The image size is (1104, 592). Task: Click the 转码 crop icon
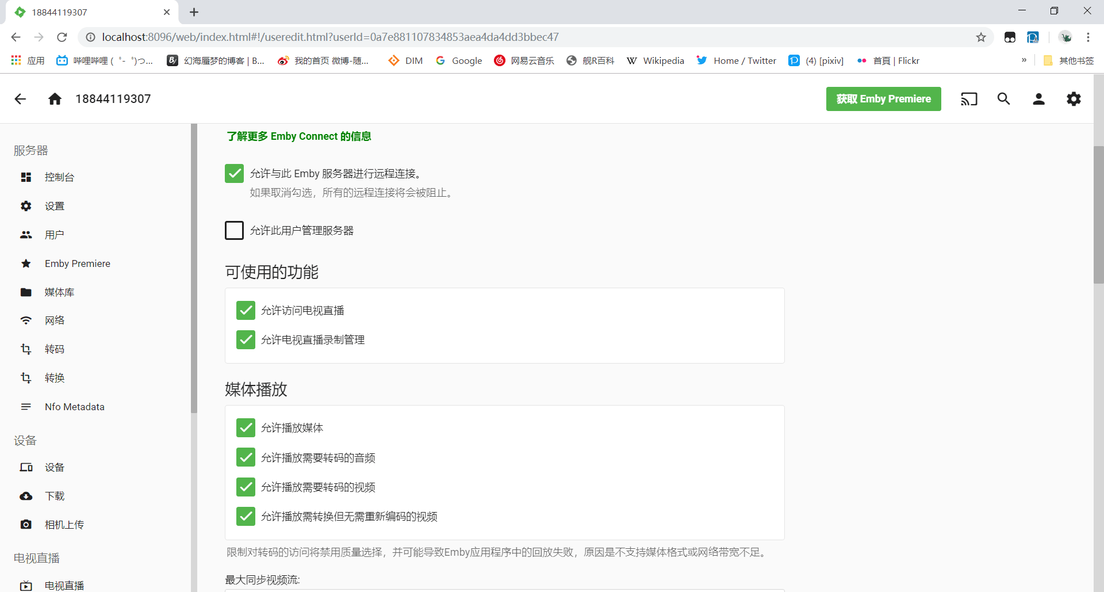tap(26, 349)
